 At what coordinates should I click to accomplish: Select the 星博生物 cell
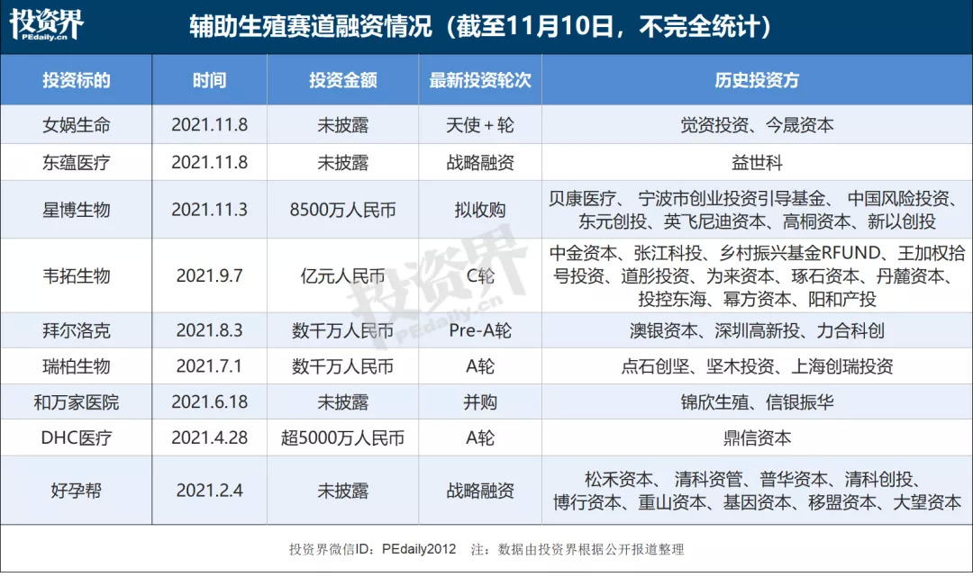[77, 210]
